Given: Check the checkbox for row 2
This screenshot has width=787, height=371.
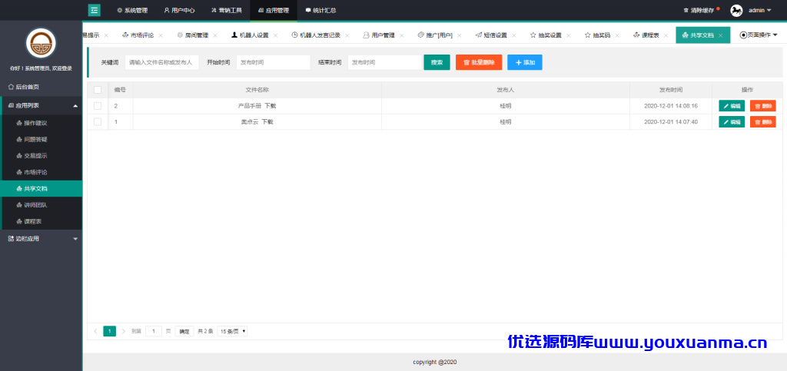Looking at the screenshot, I should tap(98, 106).
